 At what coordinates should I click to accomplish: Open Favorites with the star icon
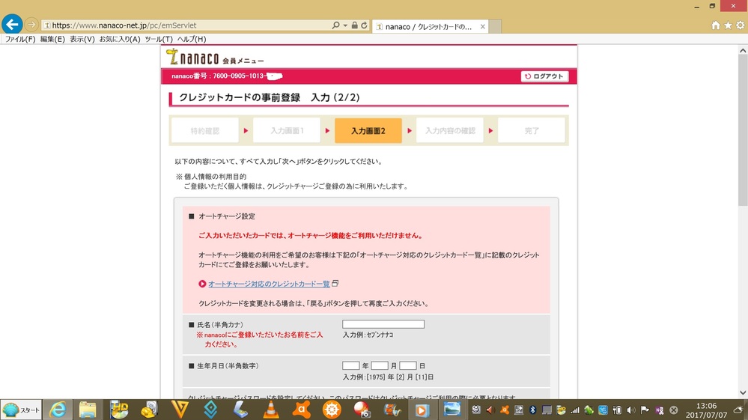point(728,25)
